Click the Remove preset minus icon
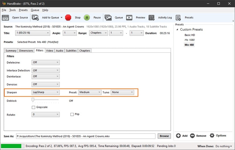 (x=192, y=136)
